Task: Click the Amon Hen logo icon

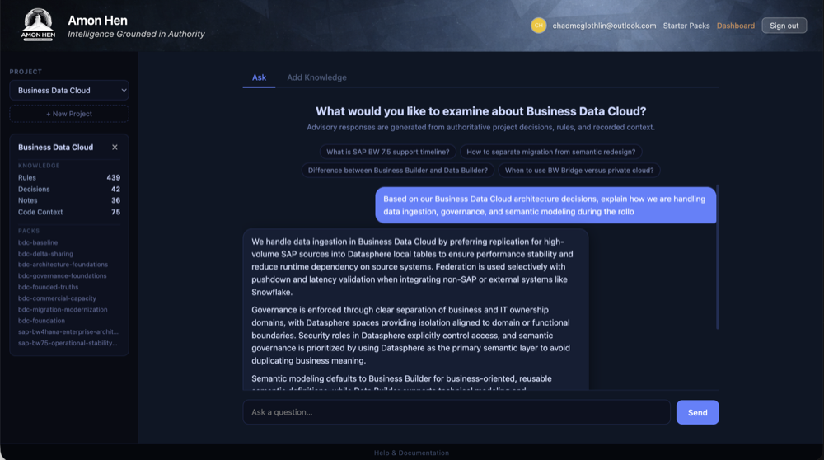Action: coord(38,25)
